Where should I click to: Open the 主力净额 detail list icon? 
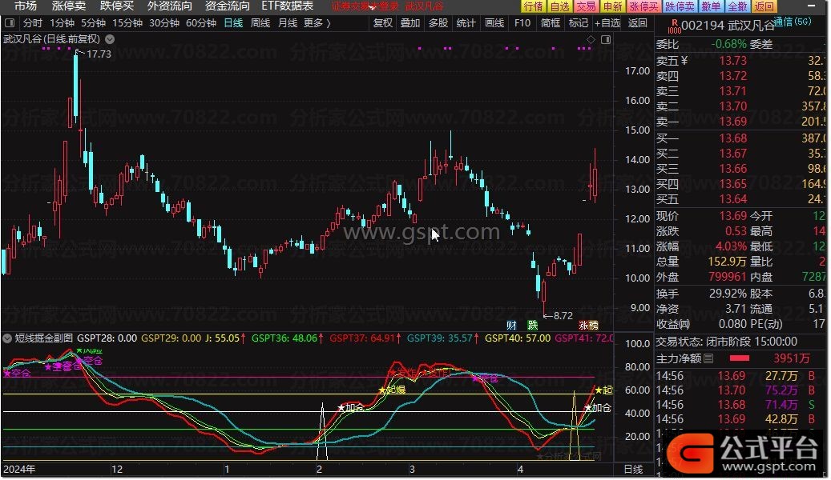pyautogui.click(x=708, y=359)
